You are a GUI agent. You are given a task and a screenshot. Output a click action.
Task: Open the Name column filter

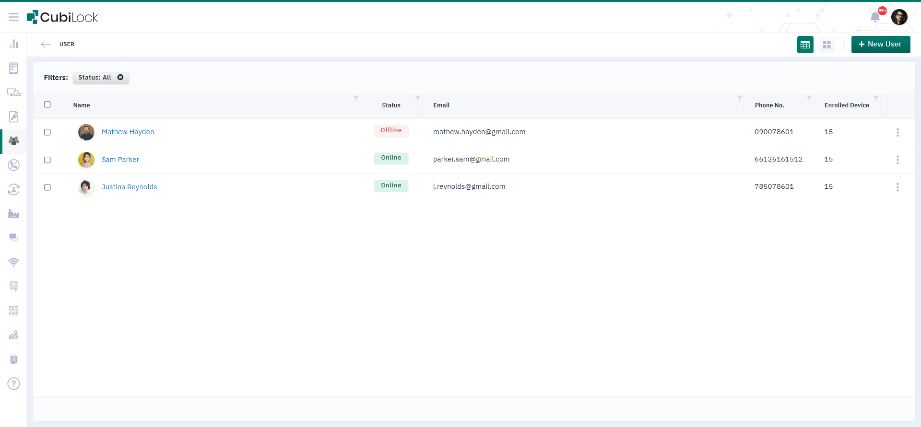[355, 98]
